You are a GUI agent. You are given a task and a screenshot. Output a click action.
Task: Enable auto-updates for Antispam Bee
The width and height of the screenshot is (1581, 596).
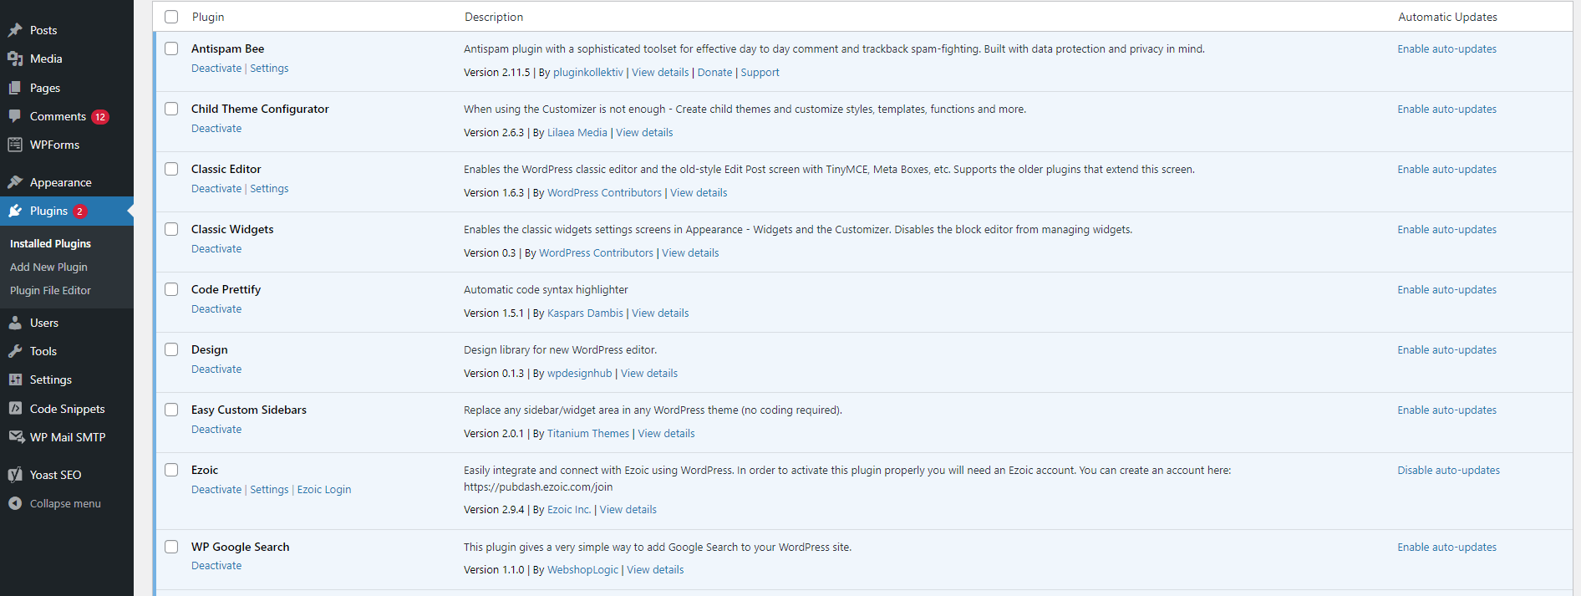pyautogui.click(x=1446, y=49)
